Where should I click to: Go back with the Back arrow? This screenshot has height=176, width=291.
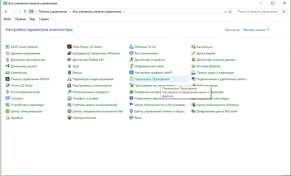[x=6, y=12]
